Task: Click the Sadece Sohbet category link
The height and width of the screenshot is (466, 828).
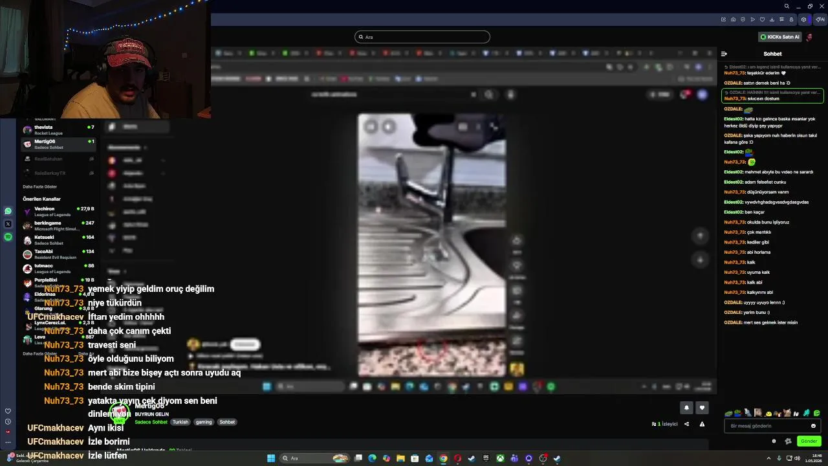Action: (x=151, y=422)
